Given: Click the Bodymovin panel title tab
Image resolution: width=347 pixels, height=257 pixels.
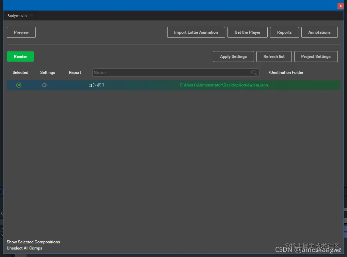Looking at the screenshot, I should [17, 16].
